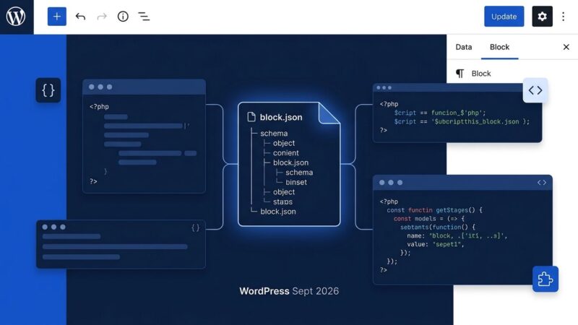Screen dimensions: 578x325
Task: Click the block.json file icon
Action: click(251, 117)
